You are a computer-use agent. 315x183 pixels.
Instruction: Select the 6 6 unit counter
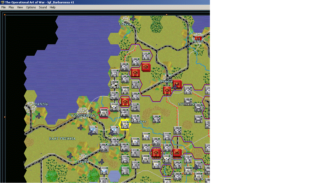click(x=104, y=170)
